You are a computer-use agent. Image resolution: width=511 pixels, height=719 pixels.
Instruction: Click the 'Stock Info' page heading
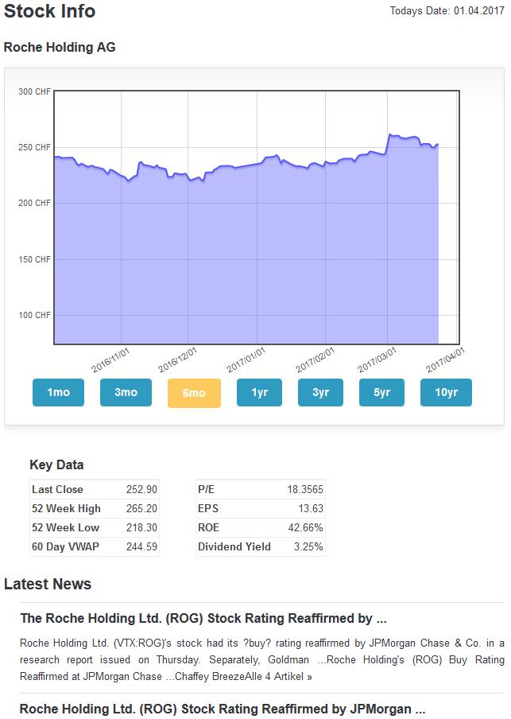[49, 11]
